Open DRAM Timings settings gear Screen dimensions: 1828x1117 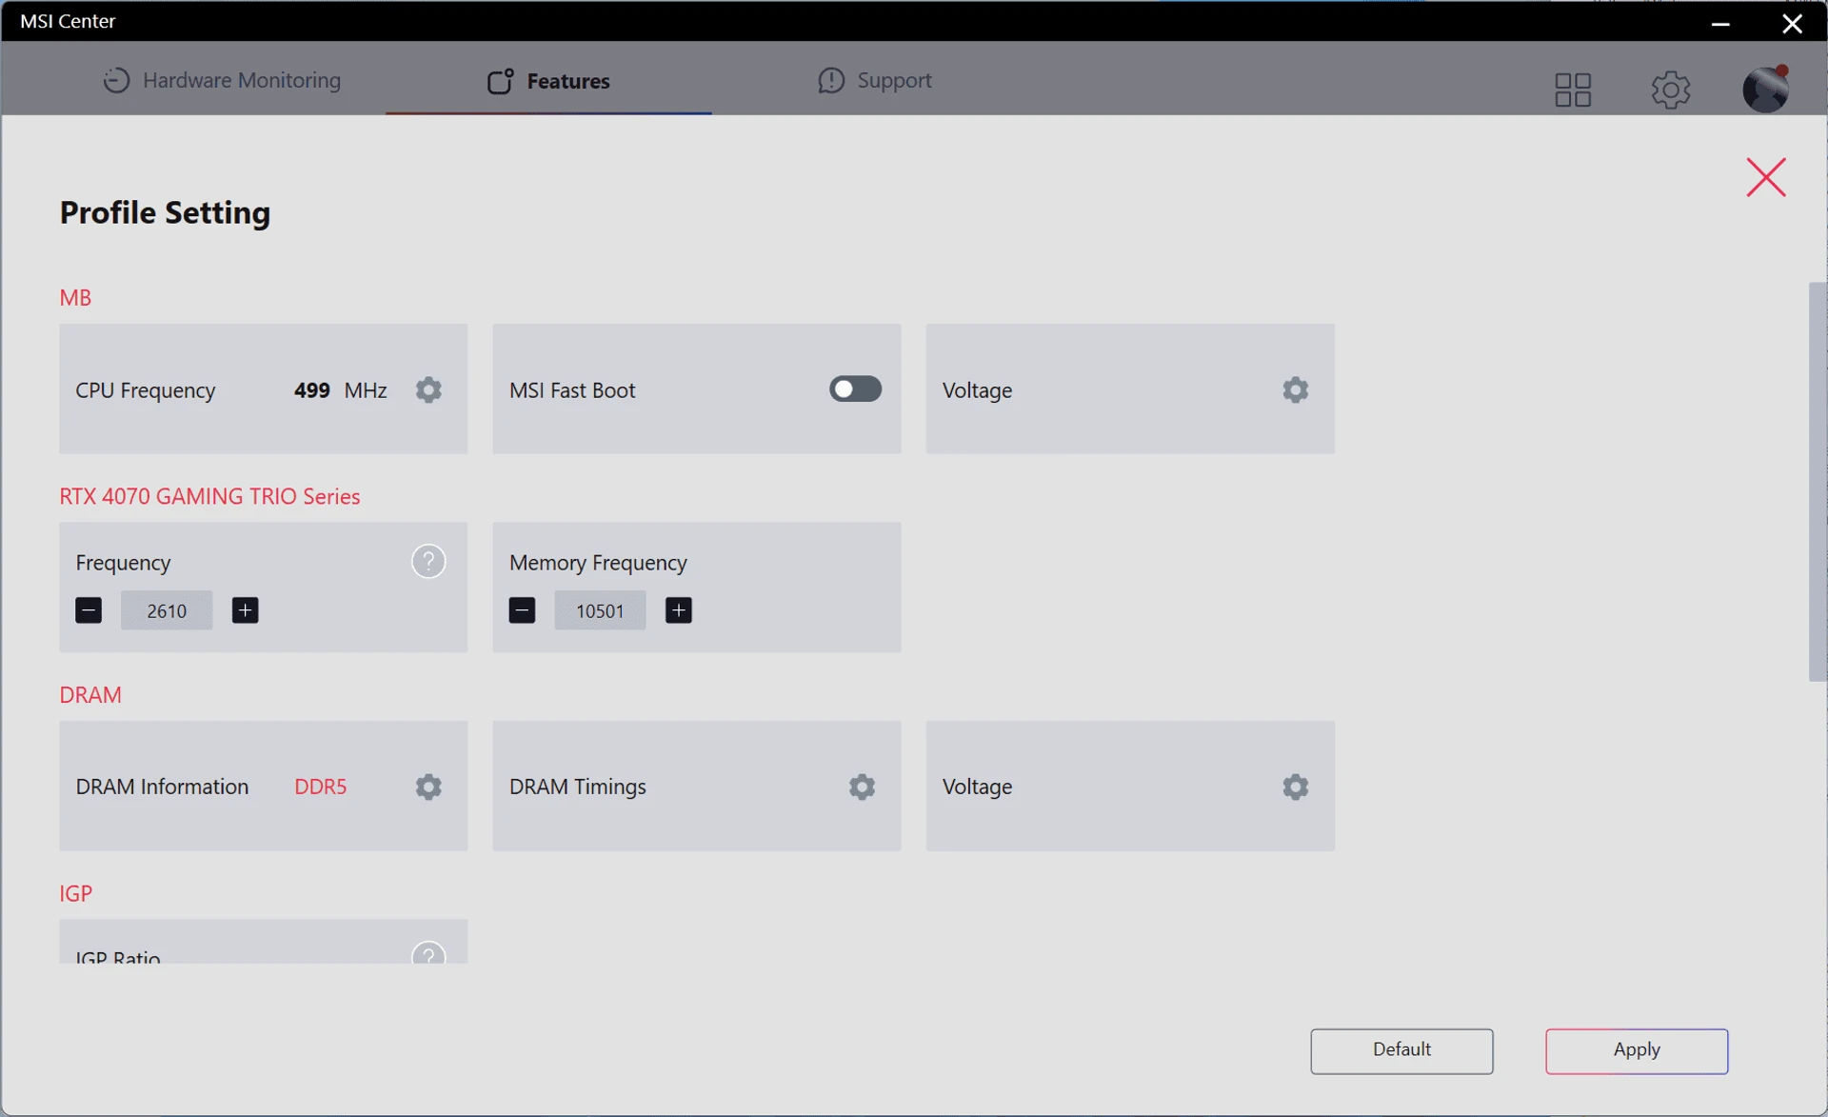tap(862, 787)
